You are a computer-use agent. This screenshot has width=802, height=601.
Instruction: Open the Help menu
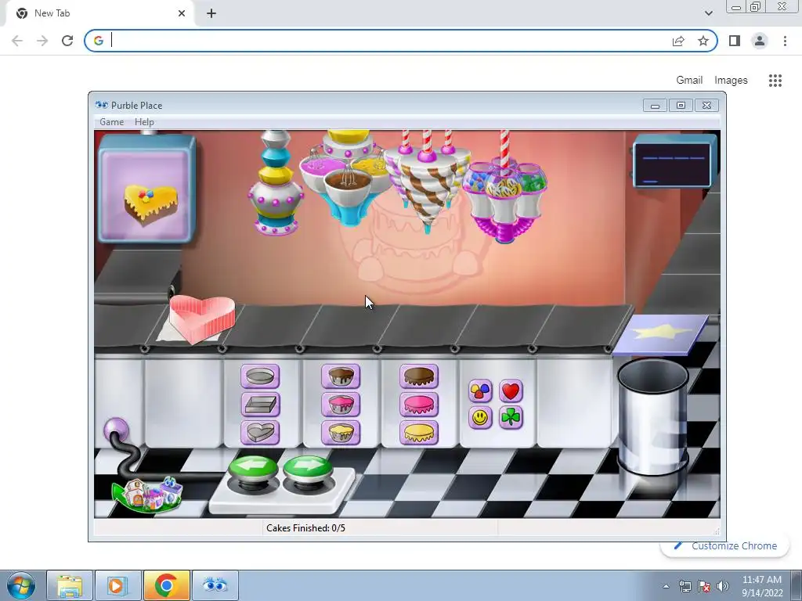[x=144, y=122]
